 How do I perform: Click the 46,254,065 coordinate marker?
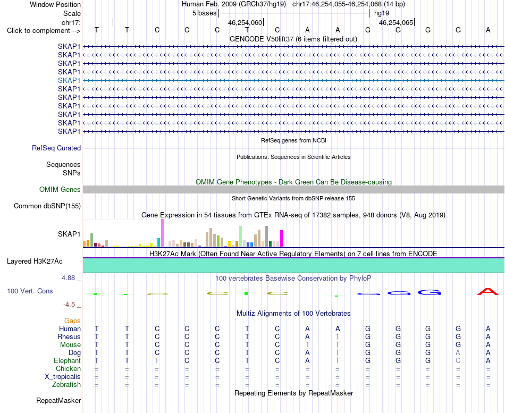pos(396,22)
